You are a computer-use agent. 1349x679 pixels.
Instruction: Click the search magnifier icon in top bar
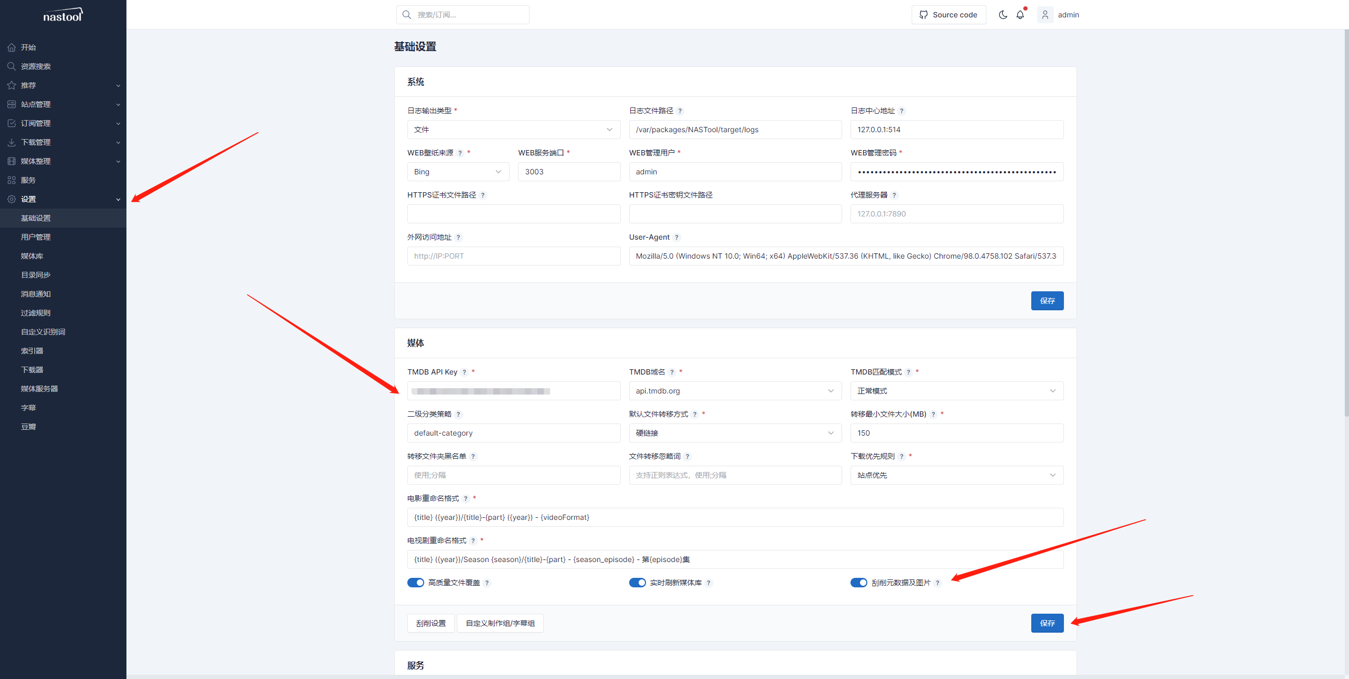[x=407, y=15]
